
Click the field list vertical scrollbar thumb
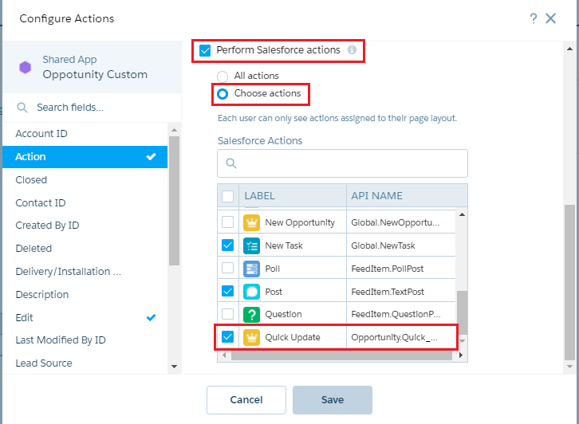[175, 201]
